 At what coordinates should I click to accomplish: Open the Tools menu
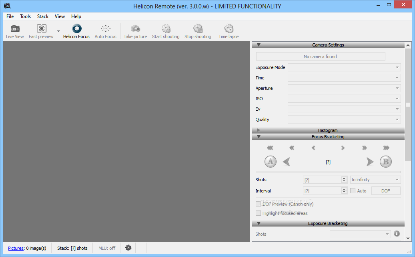point(25,16)
